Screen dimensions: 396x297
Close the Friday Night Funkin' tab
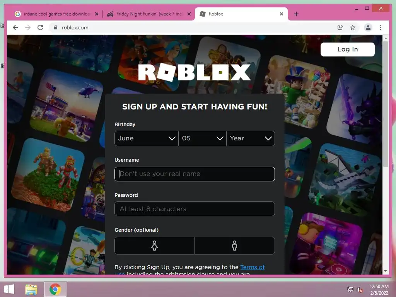[x=189, y=14]
